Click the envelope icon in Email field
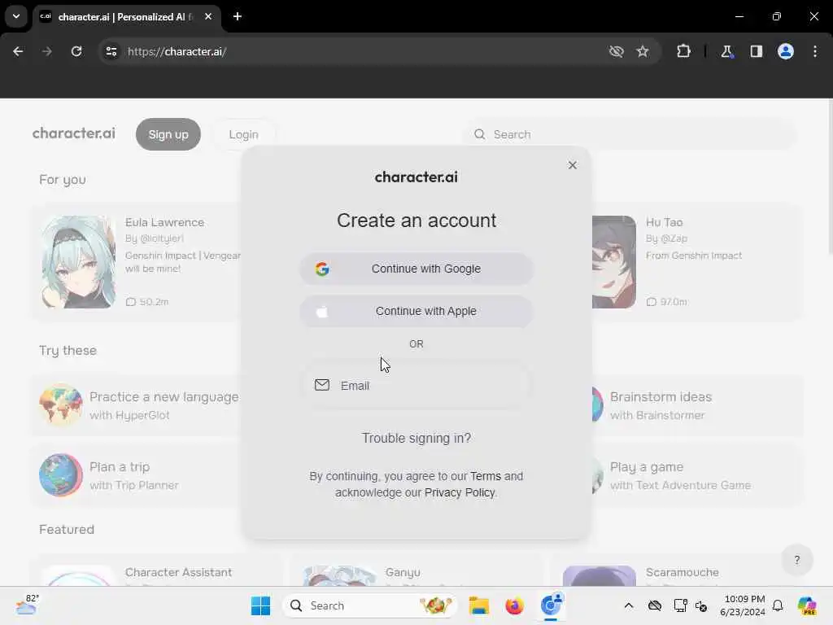 [322, 385]
